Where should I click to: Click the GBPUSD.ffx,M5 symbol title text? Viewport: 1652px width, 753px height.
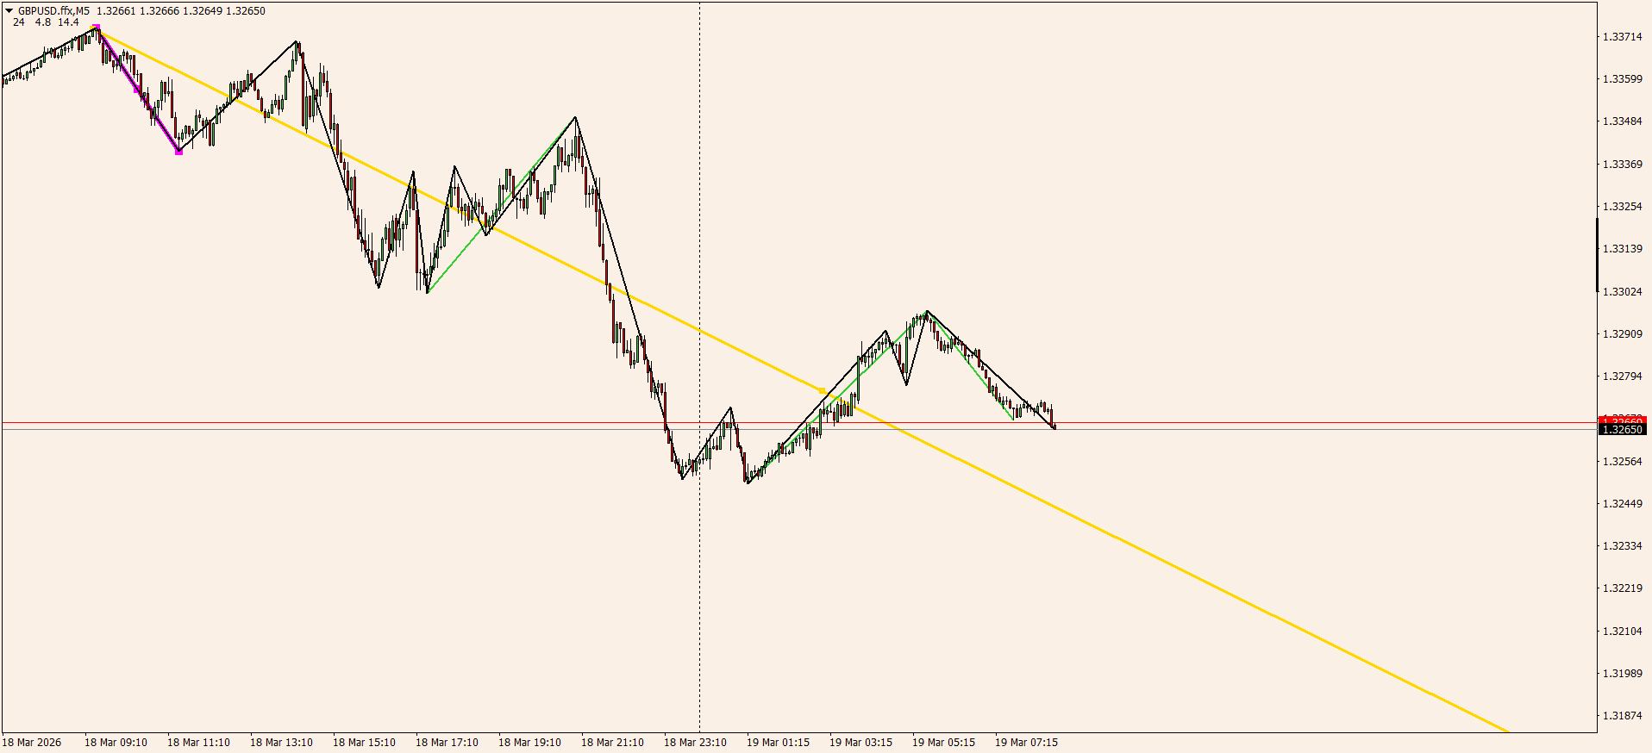[x=53, y=11]
